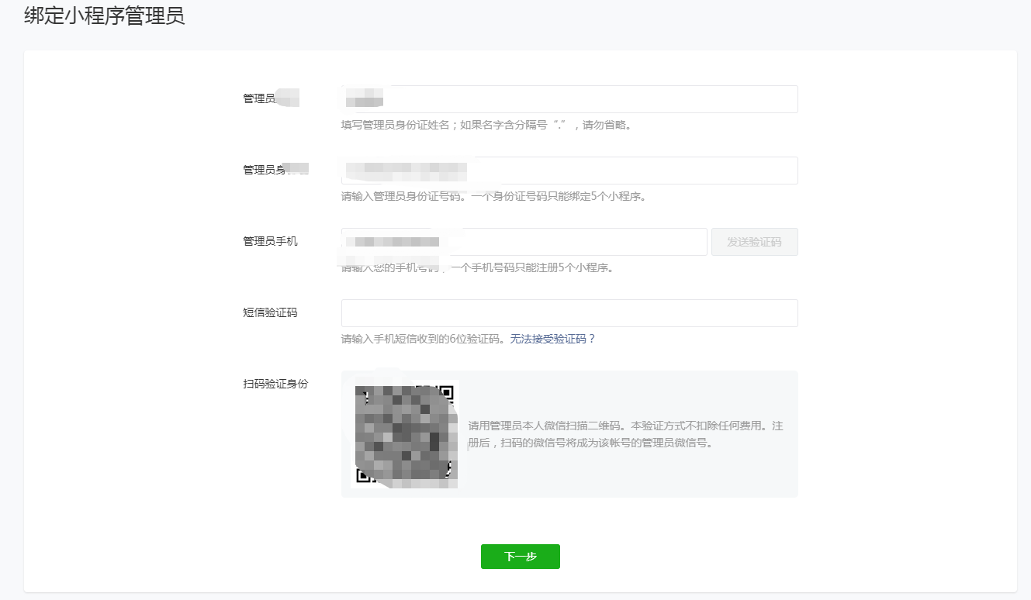1031x600 pixels.
Task: Click hint 一个手机号码只能注册5个小程序
Action: pos(533,267)
